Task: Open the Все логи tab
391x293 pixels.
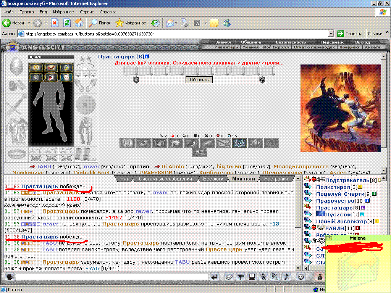Action: tap(213, 179)
